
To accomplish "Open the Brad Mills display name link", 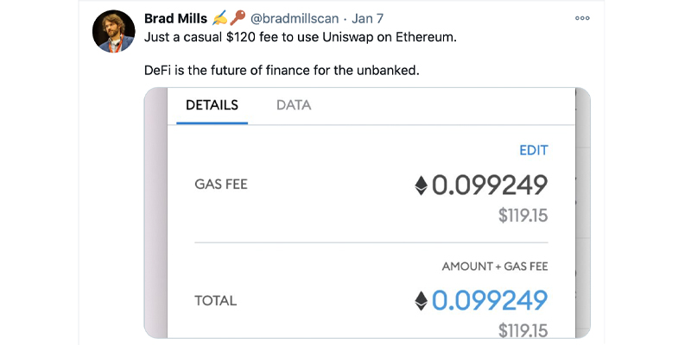I will click(x=175, y=19).
